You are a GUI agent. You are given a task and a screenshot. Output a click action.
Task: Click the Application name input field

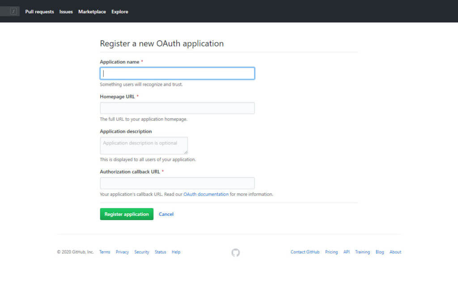[x=177, y=73]
